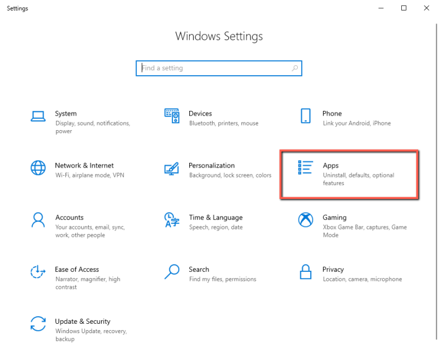
Task: Click the Update & Security arrows icon
Action: pos(38,324)
